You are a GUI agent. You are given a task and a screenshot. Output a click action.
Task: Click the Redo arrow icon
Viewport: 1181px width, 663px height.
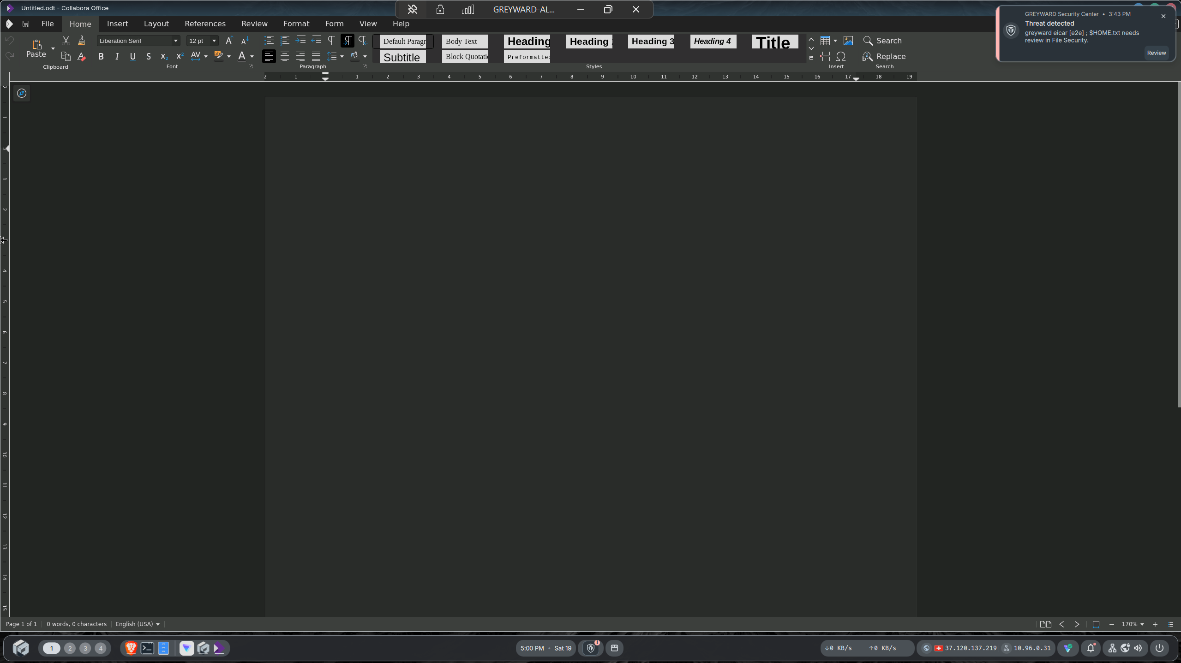click(10, 56)
